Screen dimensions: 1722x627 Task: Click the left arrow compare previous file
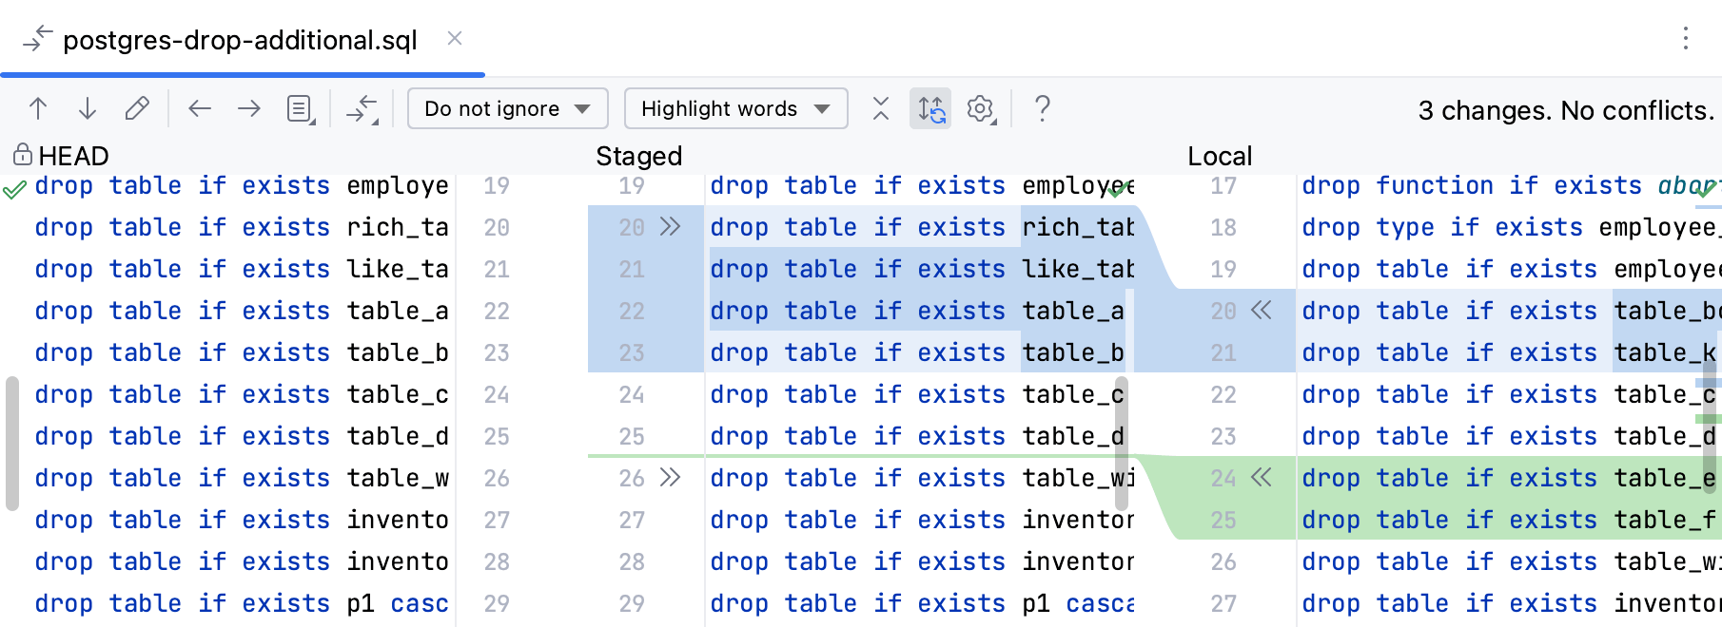coord(200,109)
